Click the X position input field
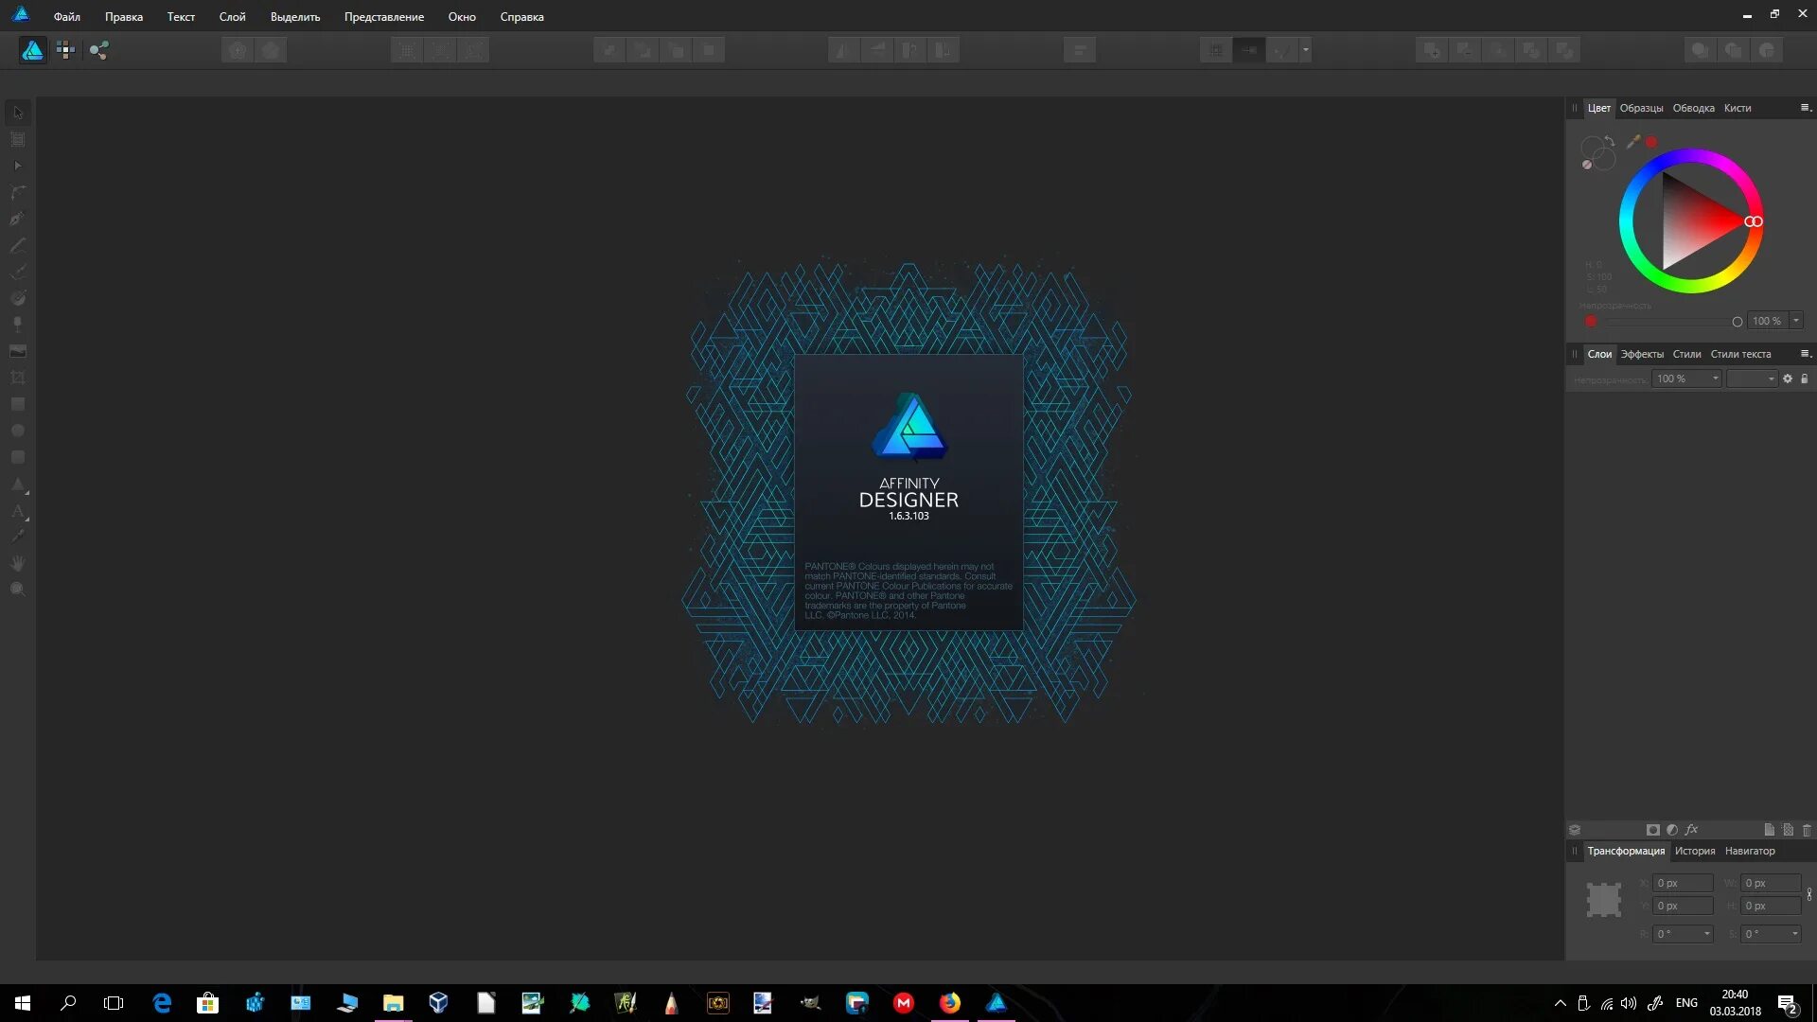1817x1022 pixels. tap(1682, 883)
